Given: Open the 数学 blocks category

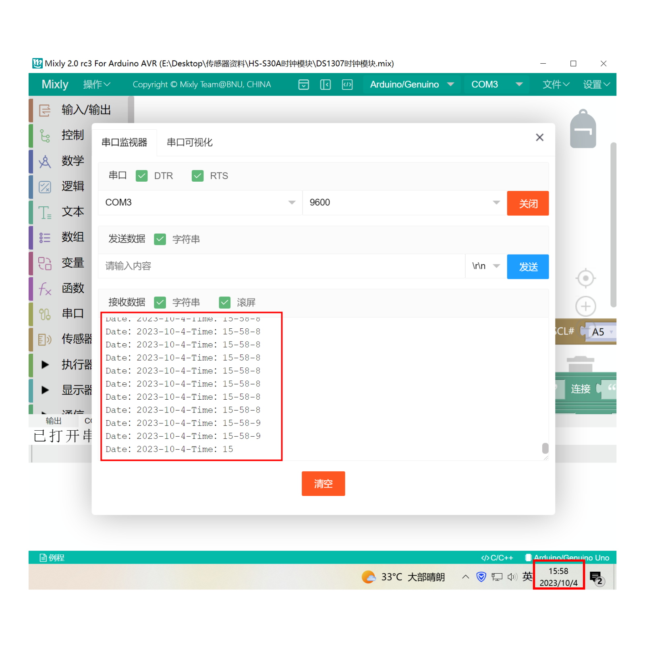Looking at the screenshot, I should pos(73,161).
